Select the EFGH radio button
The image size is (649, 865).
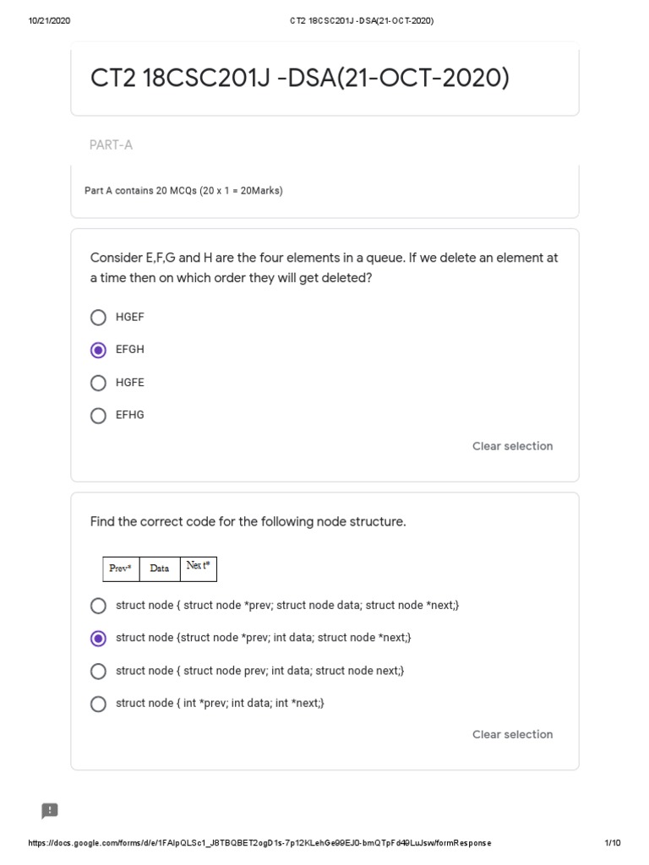pos(99,350)
